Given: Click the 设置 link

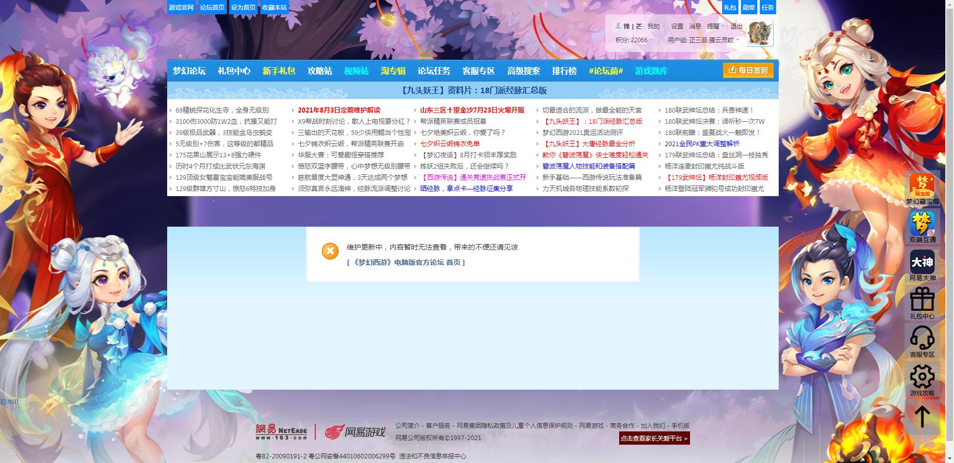Looking at the screenshot, I should coord(677,26).
